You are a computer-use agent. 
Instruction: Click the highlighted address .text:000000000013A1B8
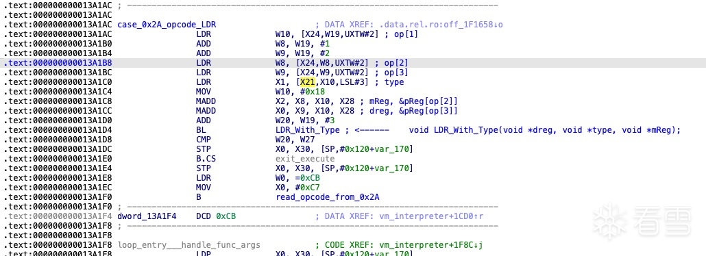click(x=58, y=63)
